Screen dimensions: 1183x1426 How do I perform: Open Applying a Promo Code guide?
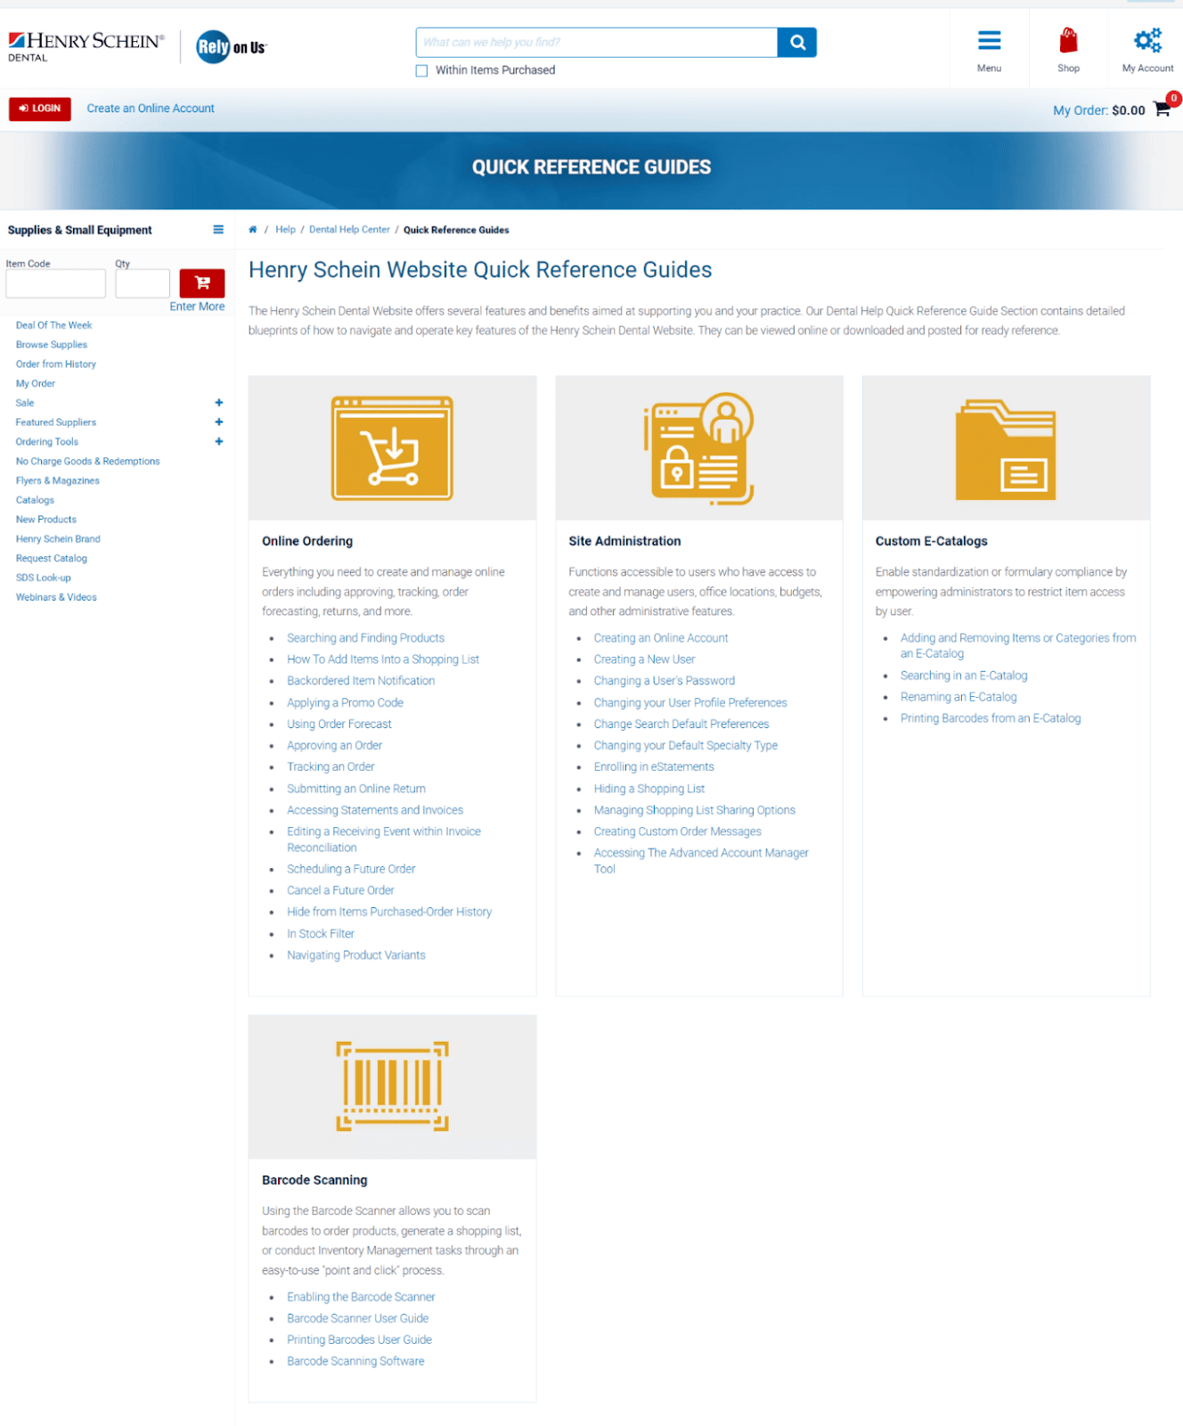[x=345, y=703]
